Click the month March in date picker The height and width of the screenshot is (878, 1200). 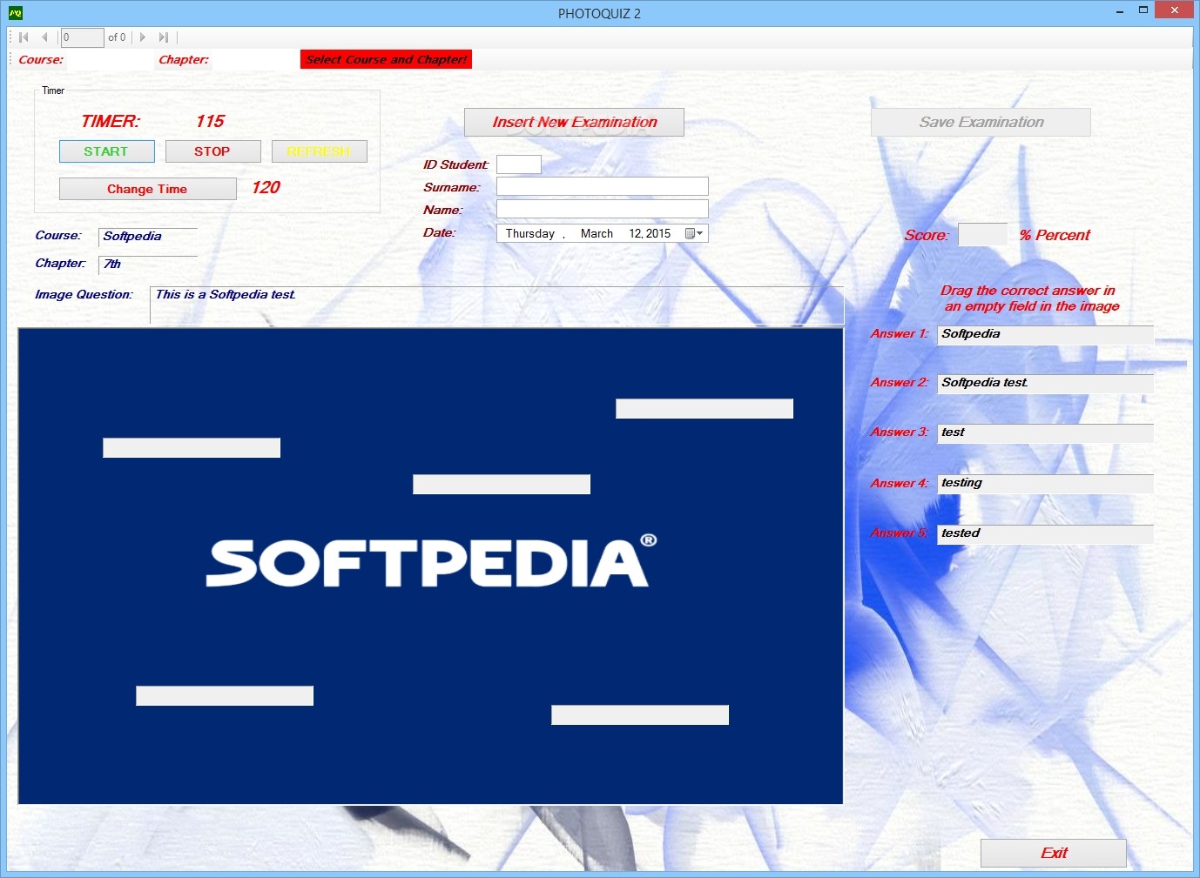(597, 233)
